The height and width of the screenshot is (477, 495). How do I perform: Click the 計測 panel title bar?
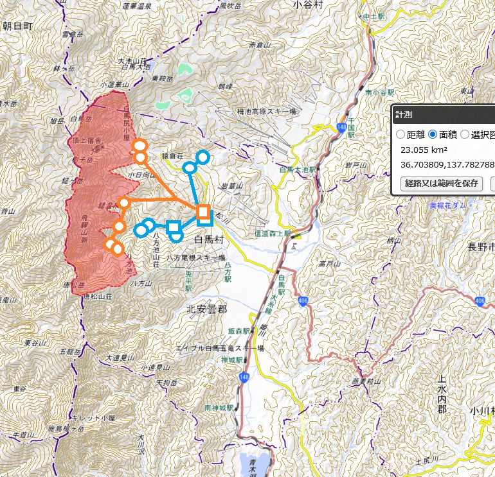pyautogui.click(x=444, y=115)
